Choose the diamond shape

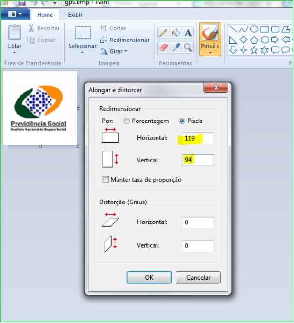coord(244,40)
